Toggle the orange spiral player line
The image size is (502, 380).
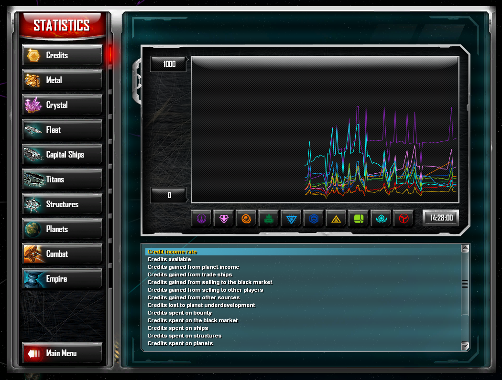(246, 219)
